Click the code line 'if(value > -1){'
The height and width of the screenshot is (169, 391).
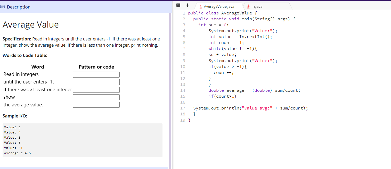click(227, 66)
